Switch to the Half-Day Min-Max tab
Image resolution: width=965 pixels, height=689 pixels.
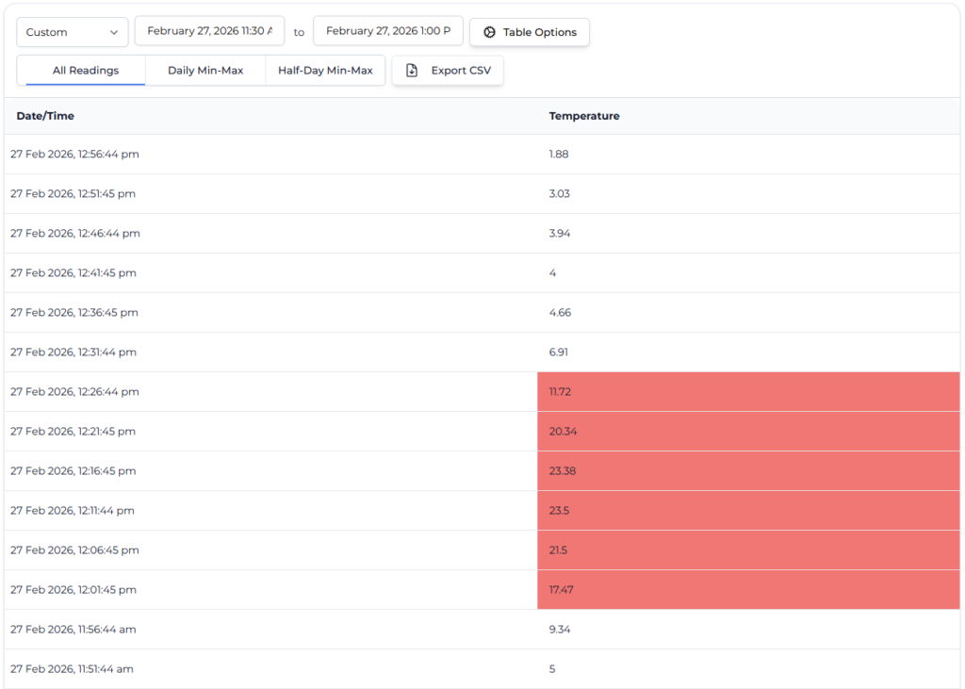pyautogui.click(x=325, y=70)
